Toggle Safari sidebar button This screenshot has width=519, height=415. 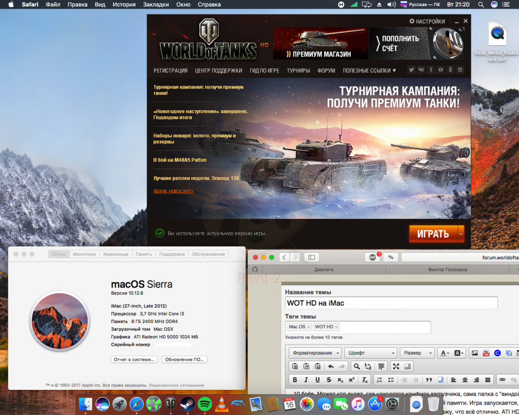[311, 257]
